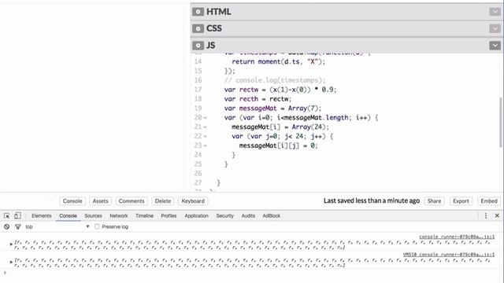Open JS editor settings gear

pos(198,46)
